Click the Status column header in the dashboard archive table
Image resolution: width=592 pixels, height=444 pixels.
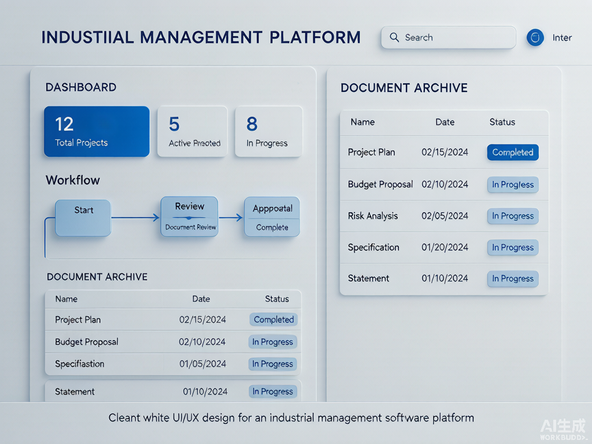click(277, 299)
